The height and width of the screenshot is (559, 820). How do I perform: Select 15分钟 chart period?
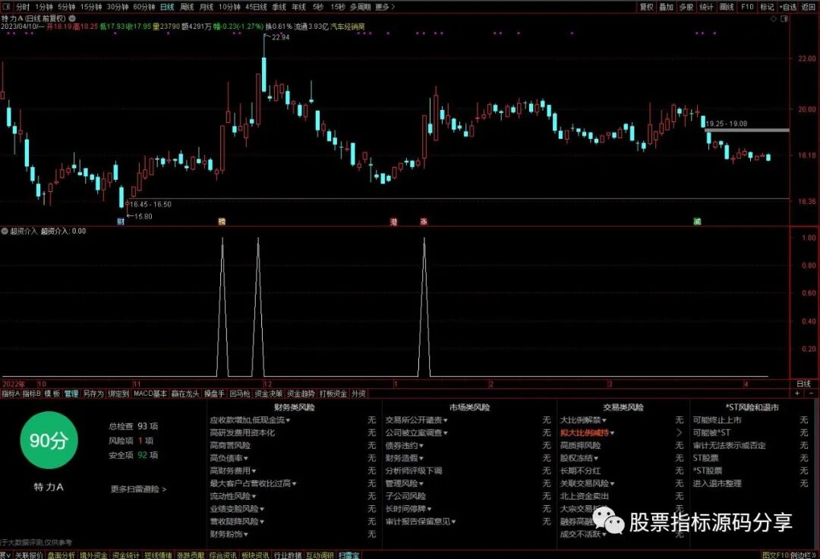(91, 7)
